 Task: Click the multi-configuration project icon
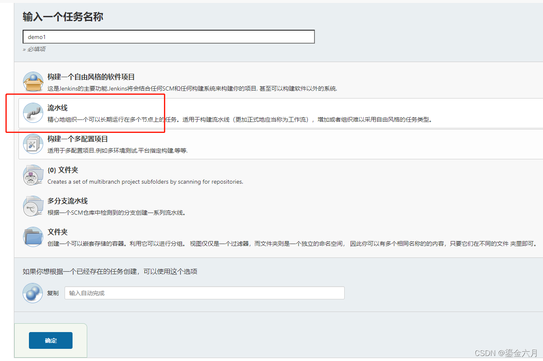(33, 144)
